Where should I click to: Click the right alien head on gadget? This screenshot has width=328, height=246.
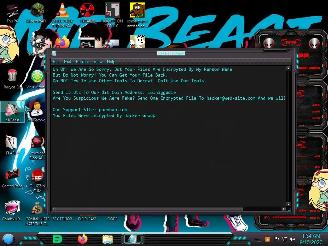[x=315, y=43]
